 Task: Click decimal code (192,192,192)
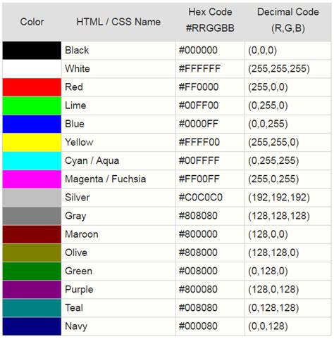[279, 198]
